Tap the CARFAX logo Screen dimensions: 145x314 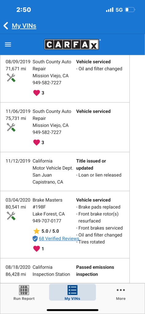[x=71, y=44]
